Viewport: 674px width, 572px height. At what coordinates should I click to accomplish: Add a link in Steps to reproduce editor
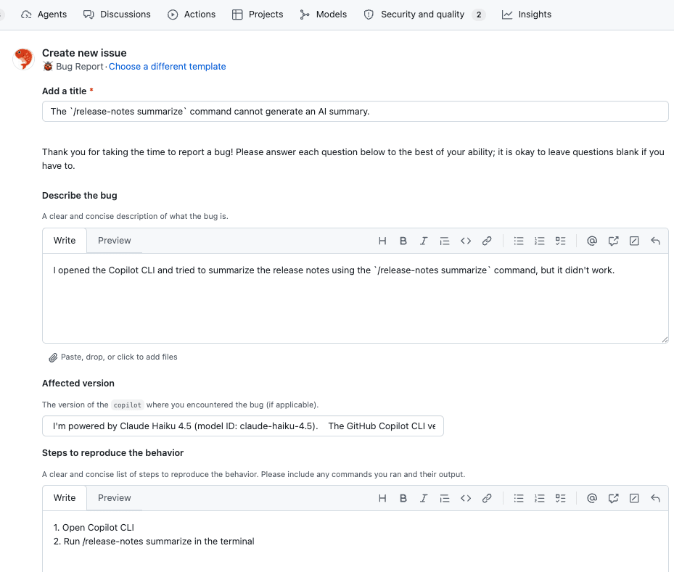pyautogui.click(x=487, y=498)
